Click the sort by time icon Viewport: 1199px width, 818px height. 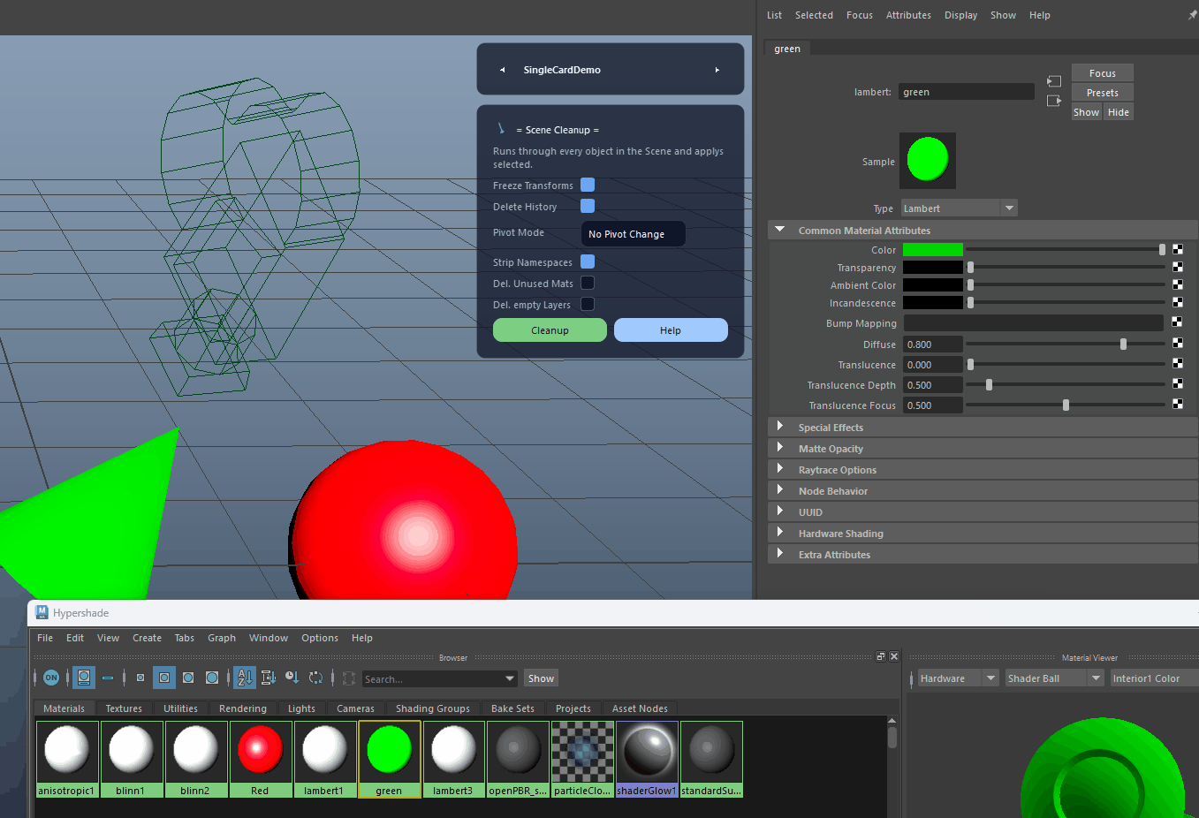point(292,678)
